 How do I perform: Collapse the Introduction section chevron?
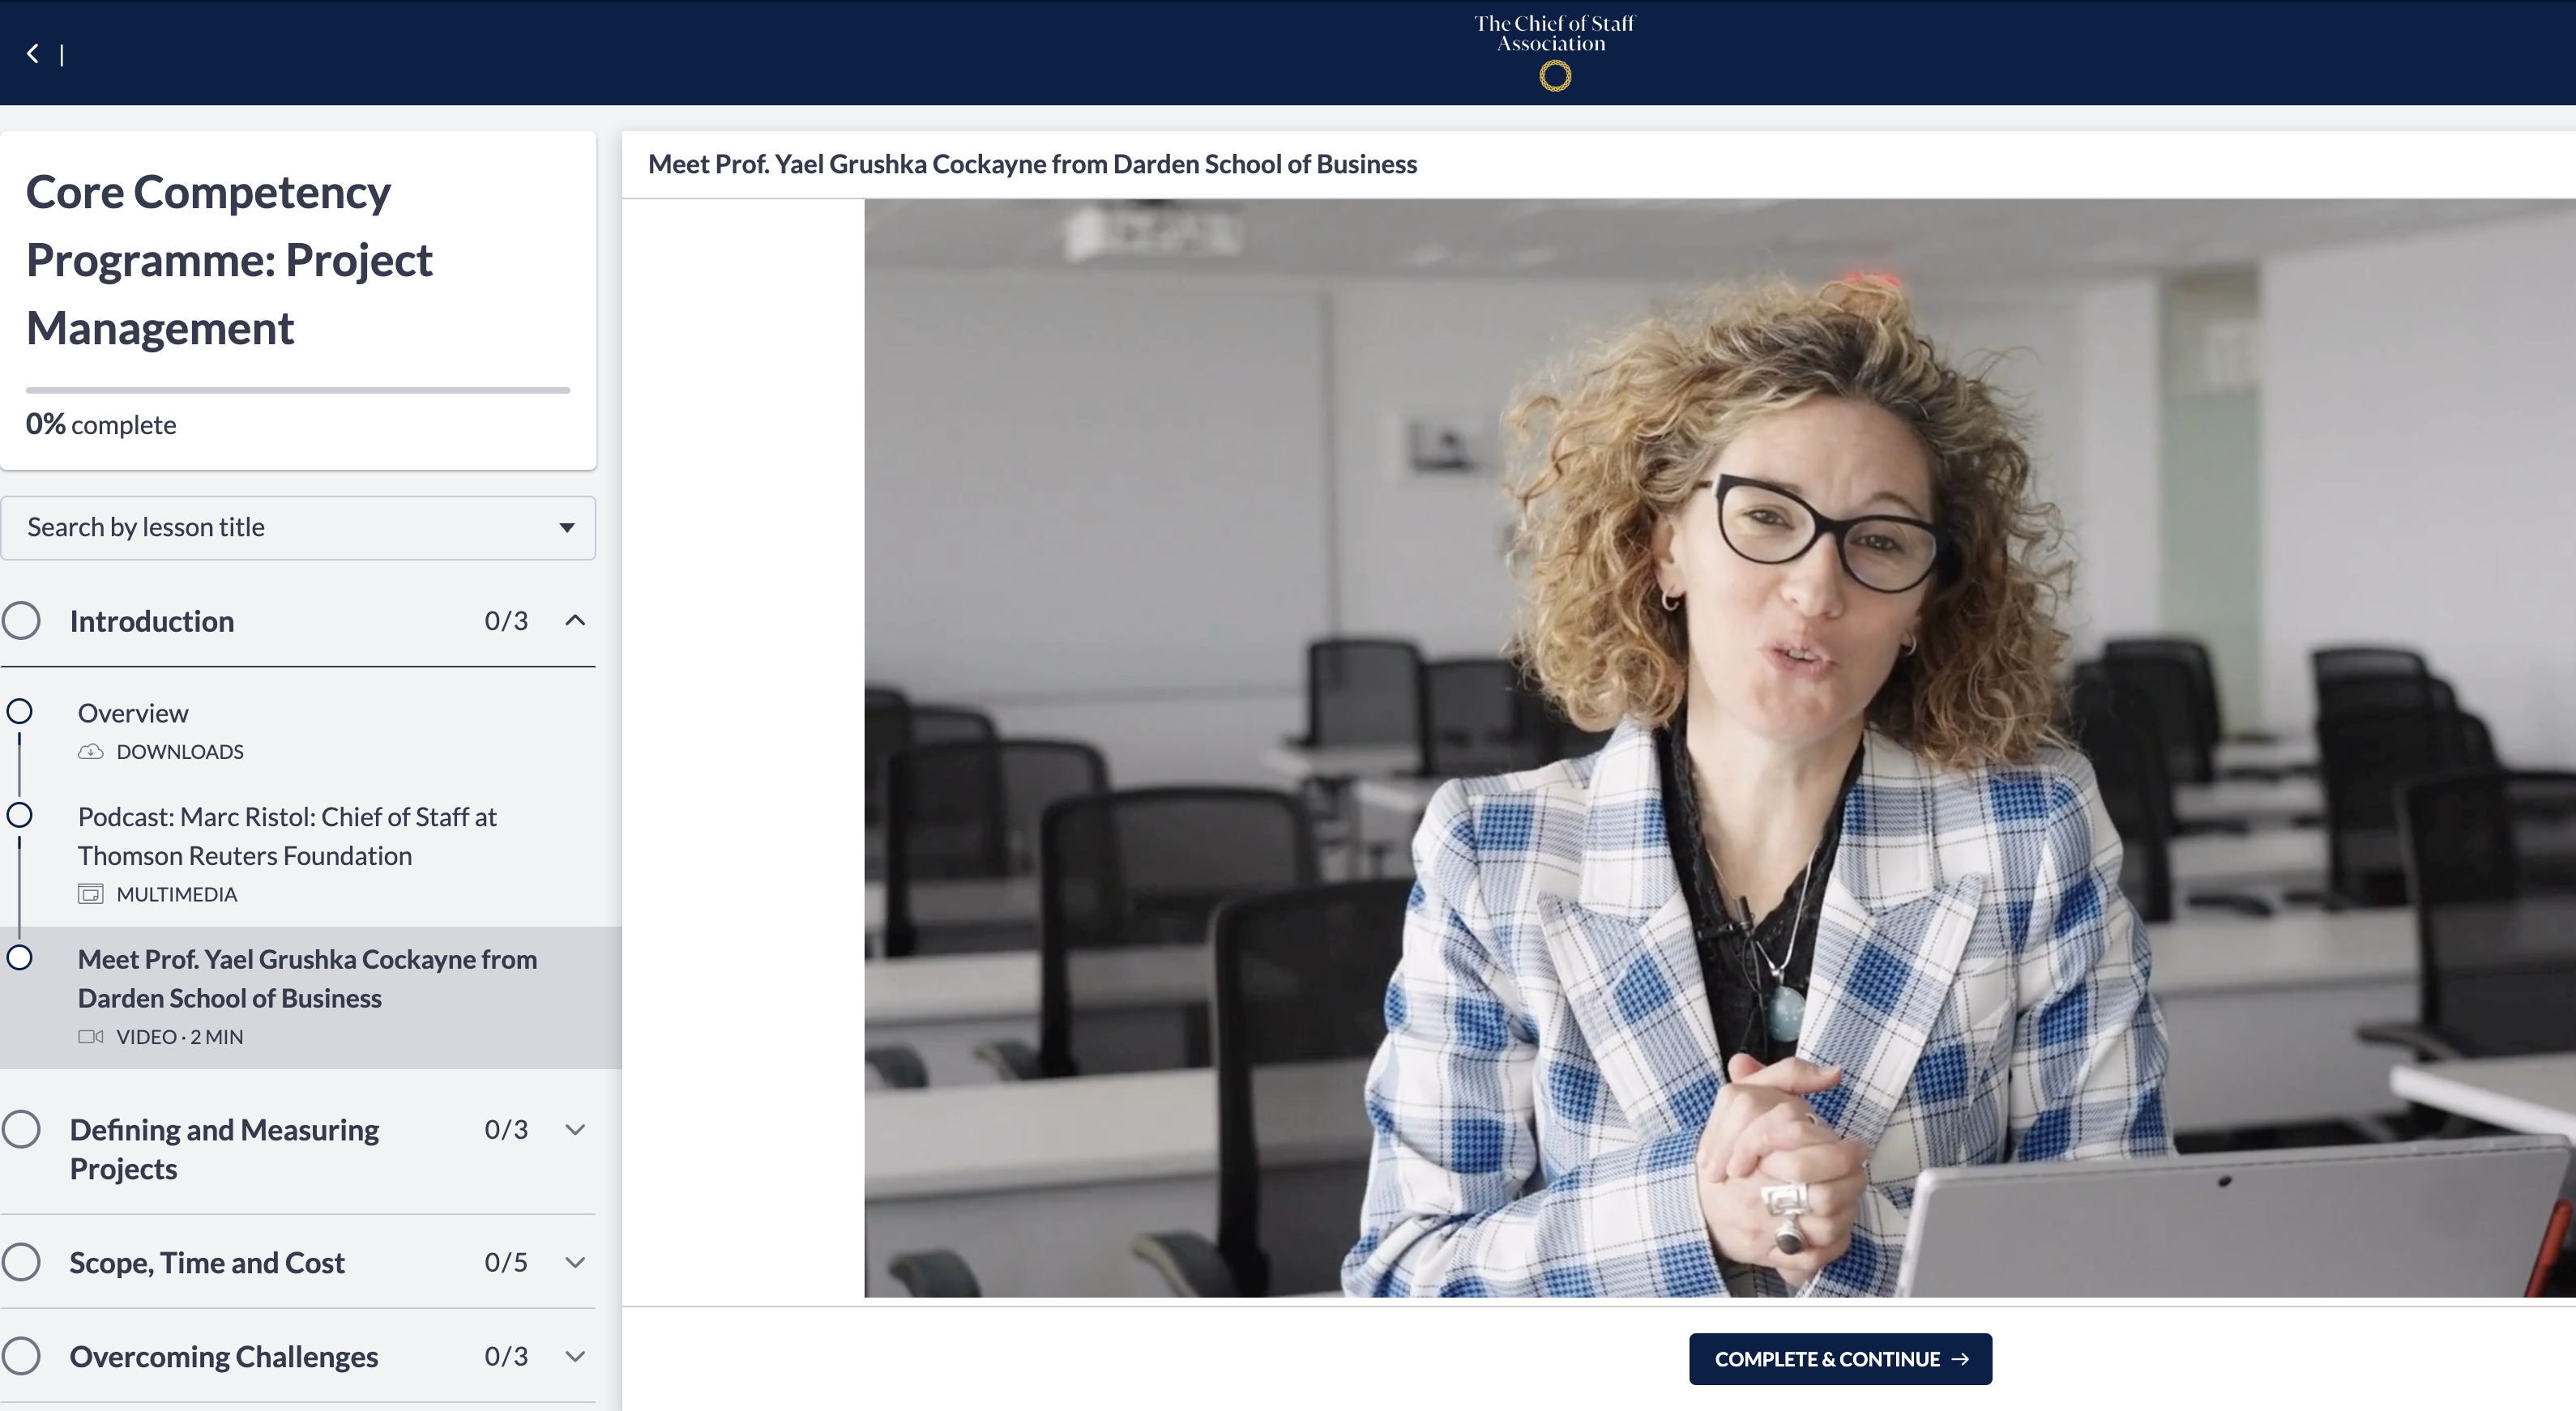click(x=575, y=620)
